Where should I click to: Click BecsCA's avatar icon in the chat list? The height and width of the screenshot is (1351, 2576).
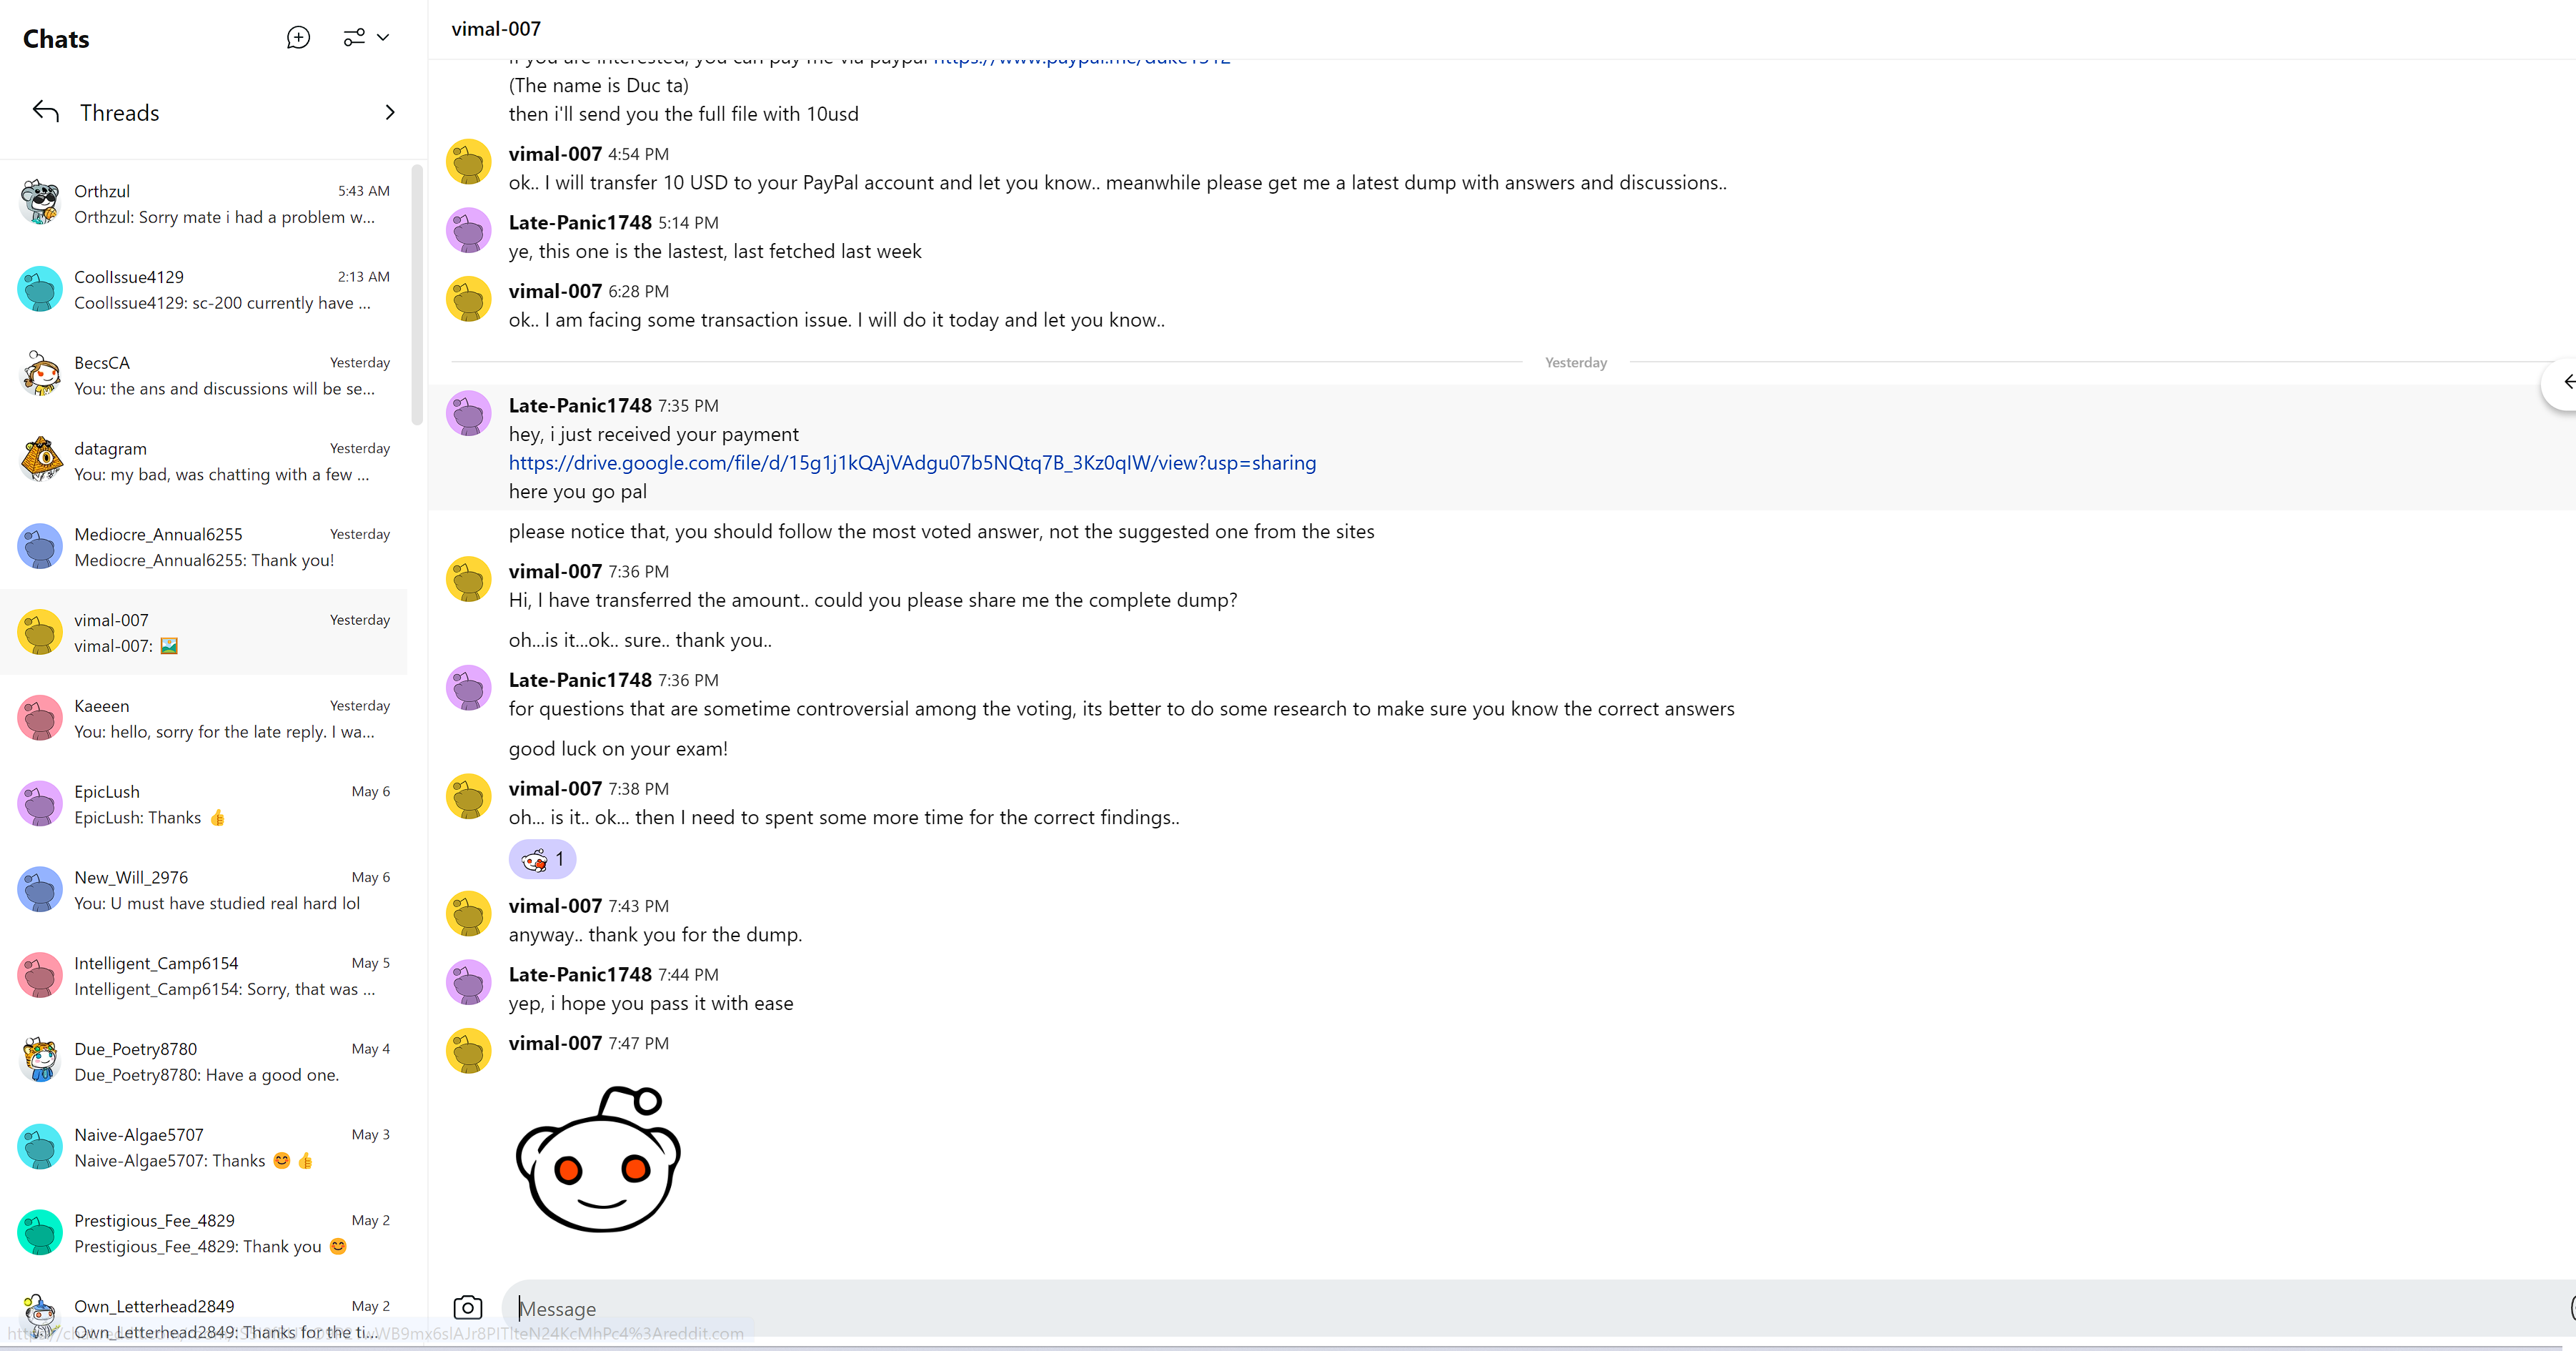pos(40,375)
